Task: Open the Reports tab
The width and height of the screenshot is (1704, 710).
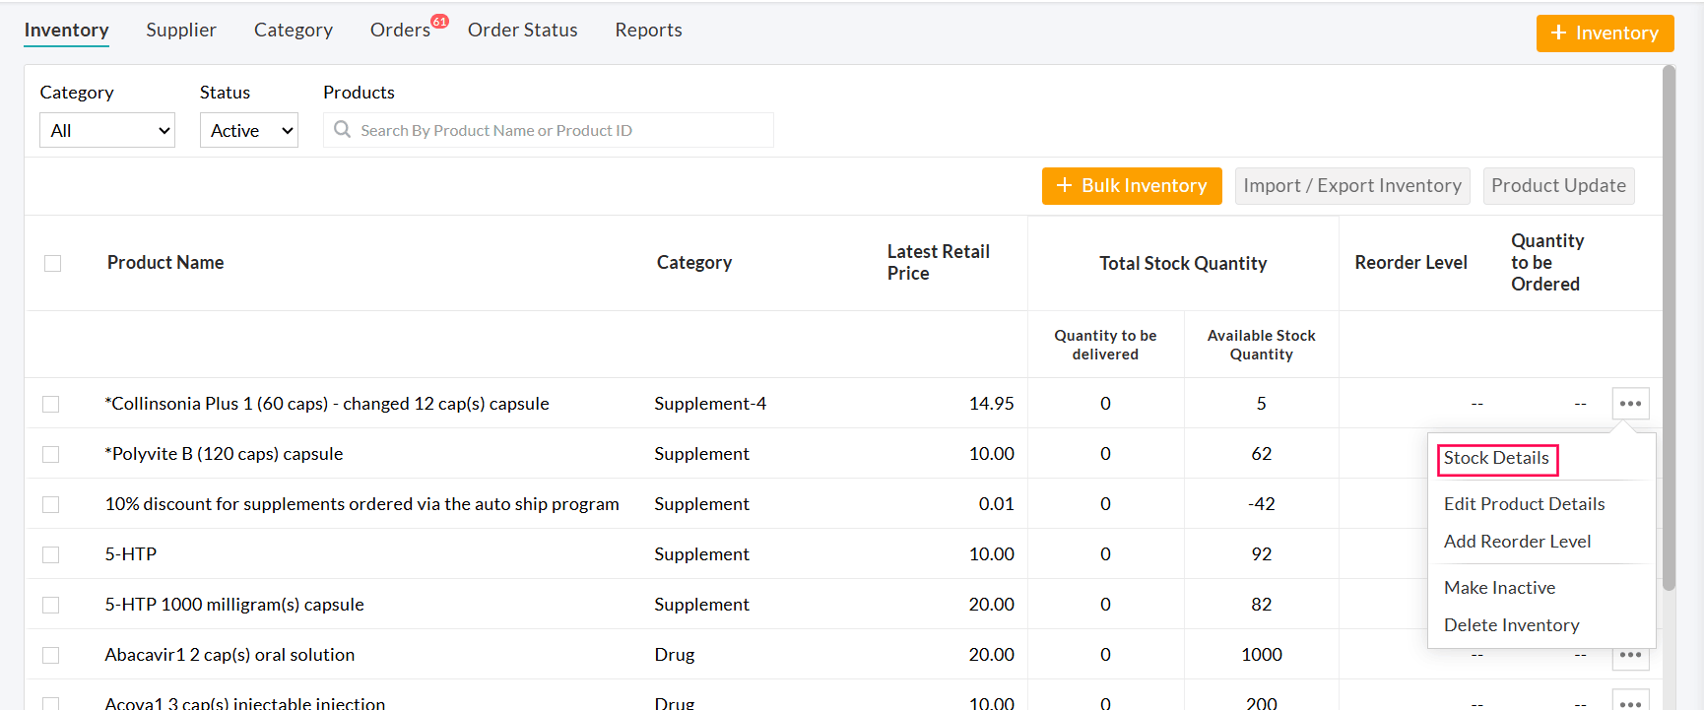Action: tap(648, 31)
